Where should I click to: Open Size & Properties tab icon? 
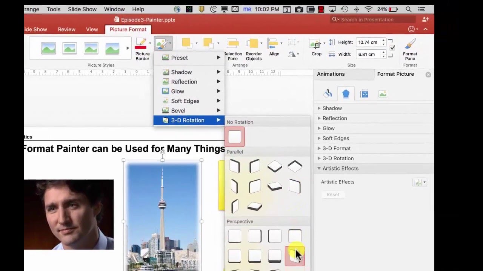[364, 94]
